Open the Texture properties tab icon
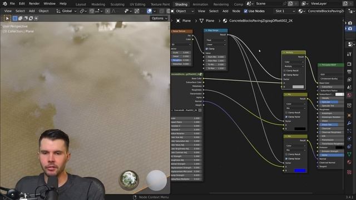The width and height of the screenshot is (356, 200). pos(349,172)
